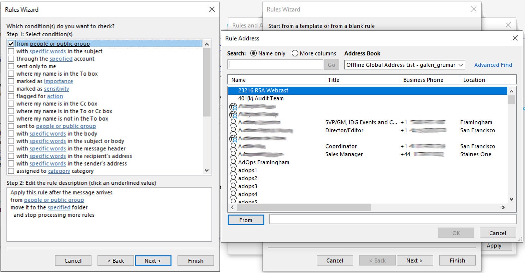Image resolution: width=525 pixels, height=273 pixels.
Task: Click 'importance' link in conditions list
Action: [x=58, y=82]
